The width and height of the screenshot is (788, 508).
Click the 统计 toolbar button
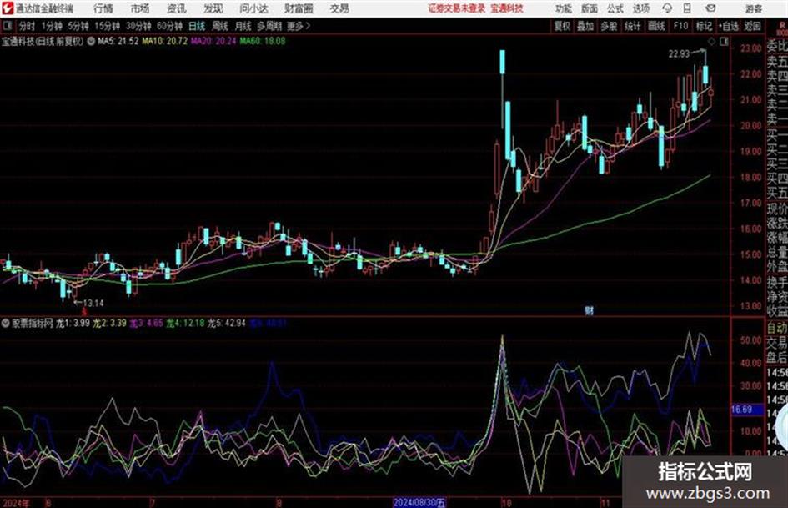point(632,26)
